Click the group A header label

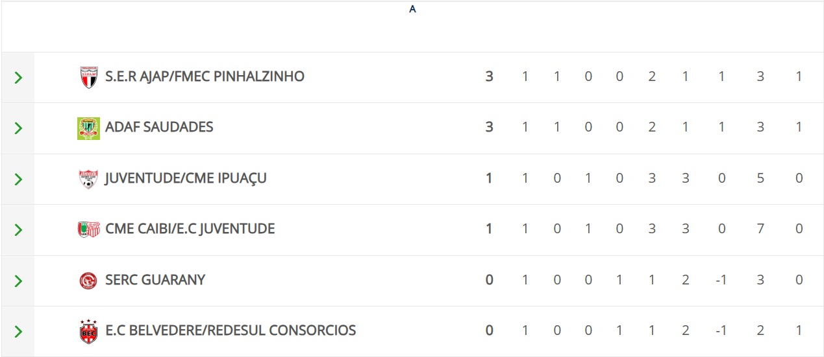click(x=412, y=9)
